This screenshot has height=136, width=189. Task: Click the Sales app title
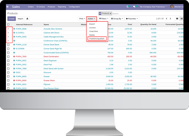(x=16, y=7)
